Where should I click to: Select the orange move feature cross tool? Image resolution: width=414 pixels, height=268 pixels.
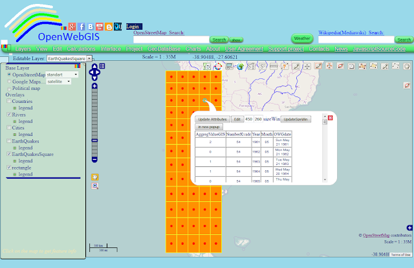coord(329,66)
